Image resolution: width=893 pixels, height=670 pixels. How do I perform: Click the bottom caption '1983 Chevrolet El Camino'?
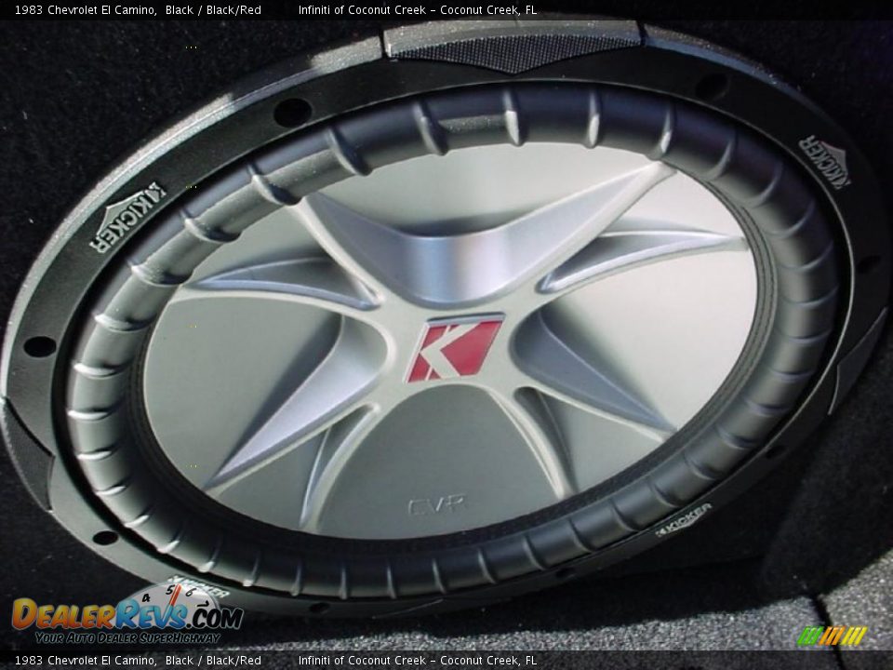[86, 661]
